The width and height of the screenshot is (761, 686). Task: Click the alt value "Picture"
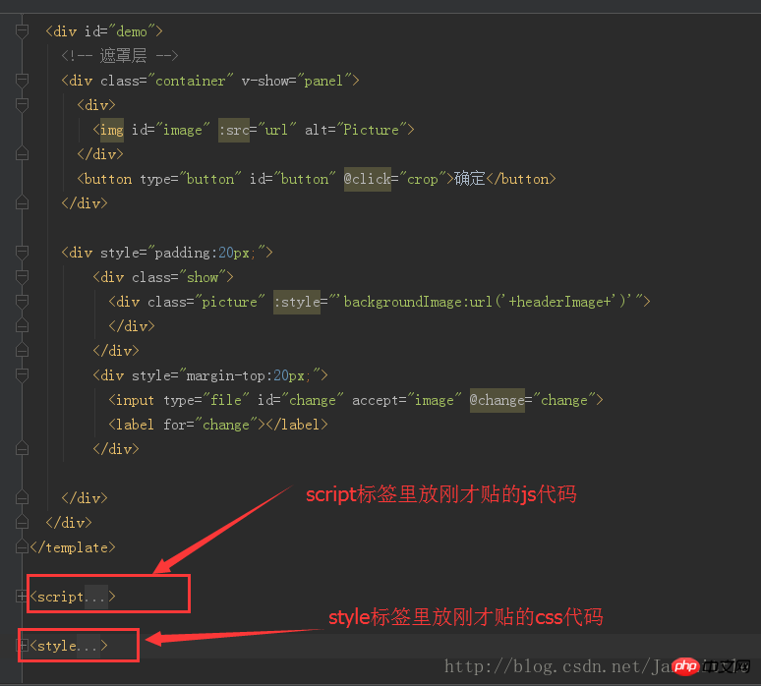(x=372, y=130)
